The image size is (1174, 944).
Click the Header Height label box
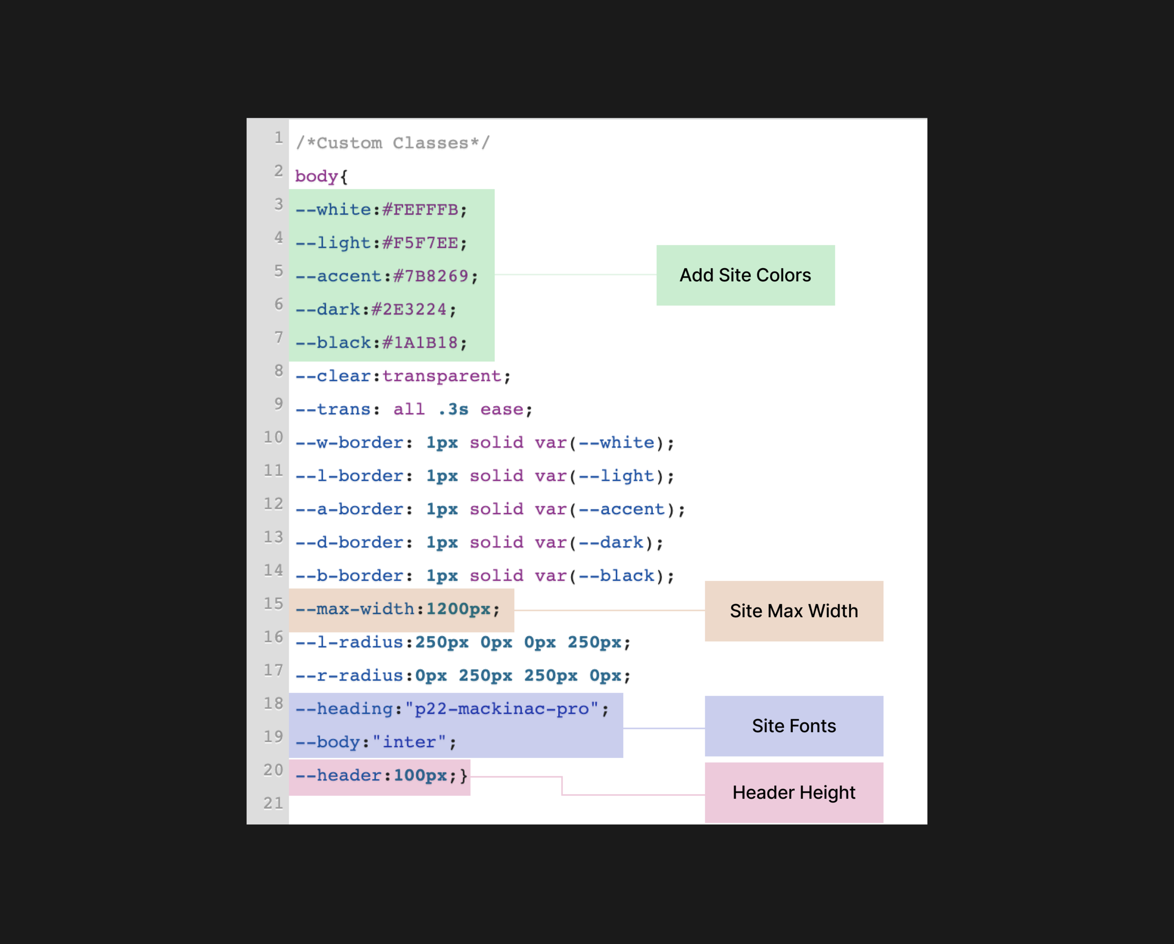pyautogui.click(x=793, y=792)
